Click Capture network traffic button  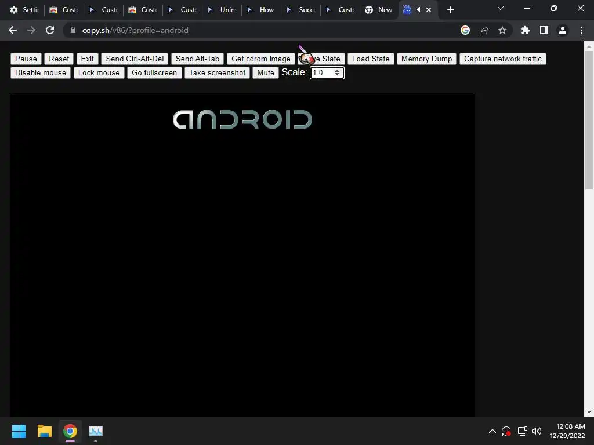tap(503, 59)
